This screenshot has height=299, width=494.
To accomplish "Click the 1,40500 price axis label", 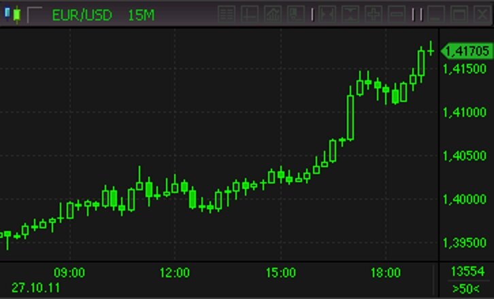I will [x=465, y=156].
